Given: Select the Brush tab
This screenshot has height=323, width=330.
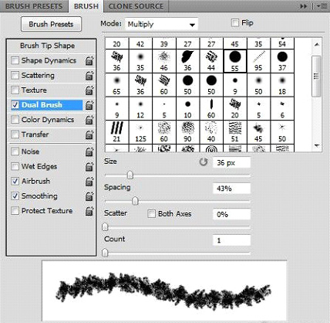Looking at the screenshot, I should [x=86, y=6].
